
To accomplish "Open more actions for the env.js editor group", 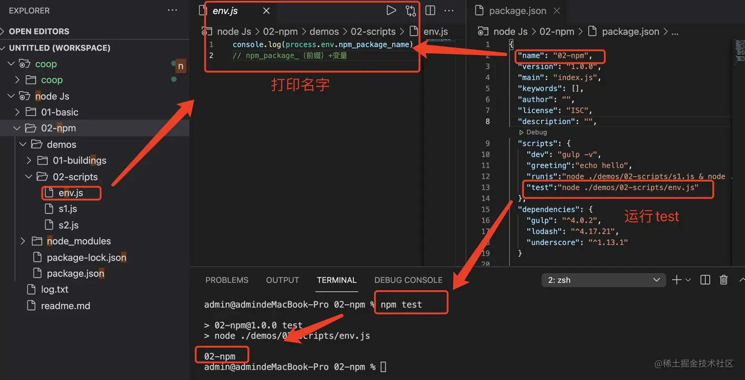I will [449, 10].
